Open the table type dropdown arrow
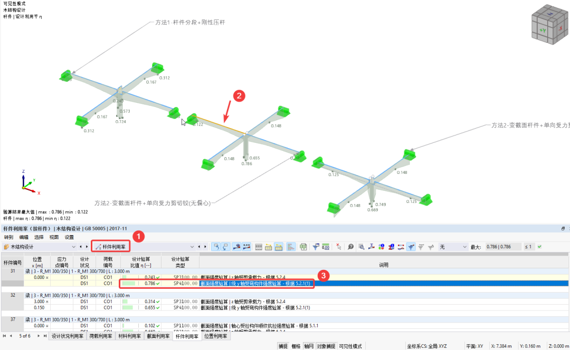The width and height of the screenshot is (570, 350). pos(192,247)
